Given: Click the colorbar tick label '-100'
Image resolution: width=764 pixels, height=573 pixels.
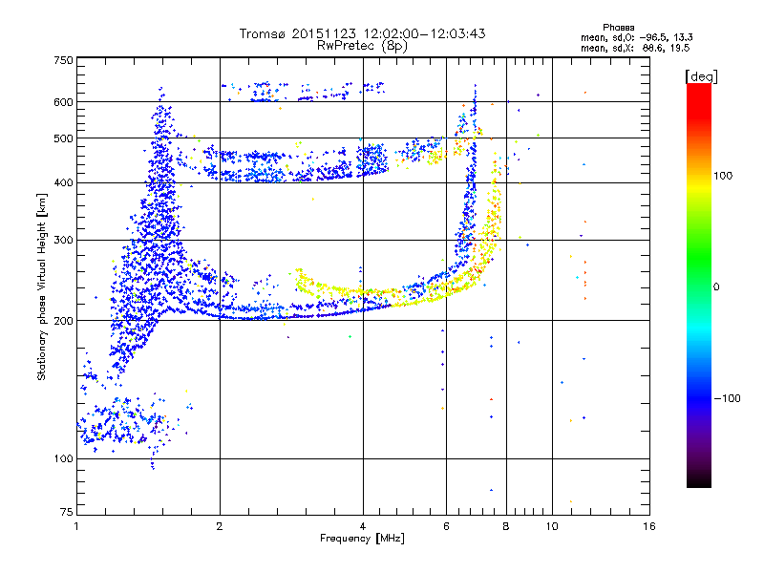Looking at the screenshot, I should [x=728, y=398].
